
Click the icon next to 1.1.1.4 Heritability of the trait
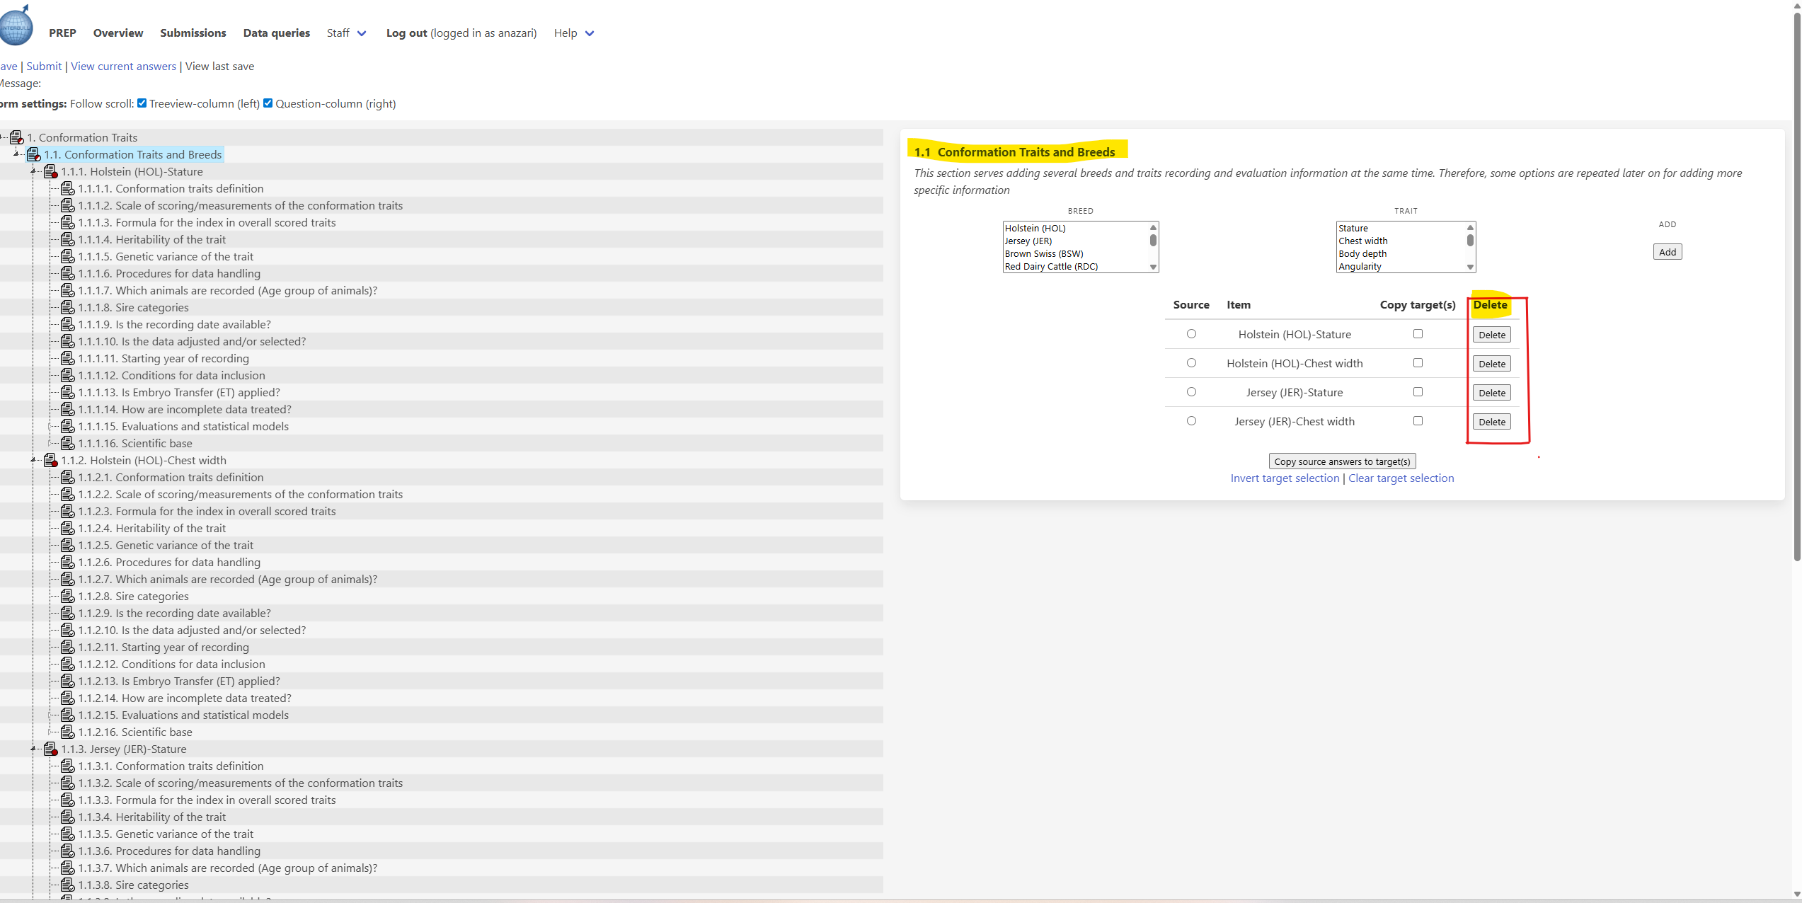tap(68, 240)
